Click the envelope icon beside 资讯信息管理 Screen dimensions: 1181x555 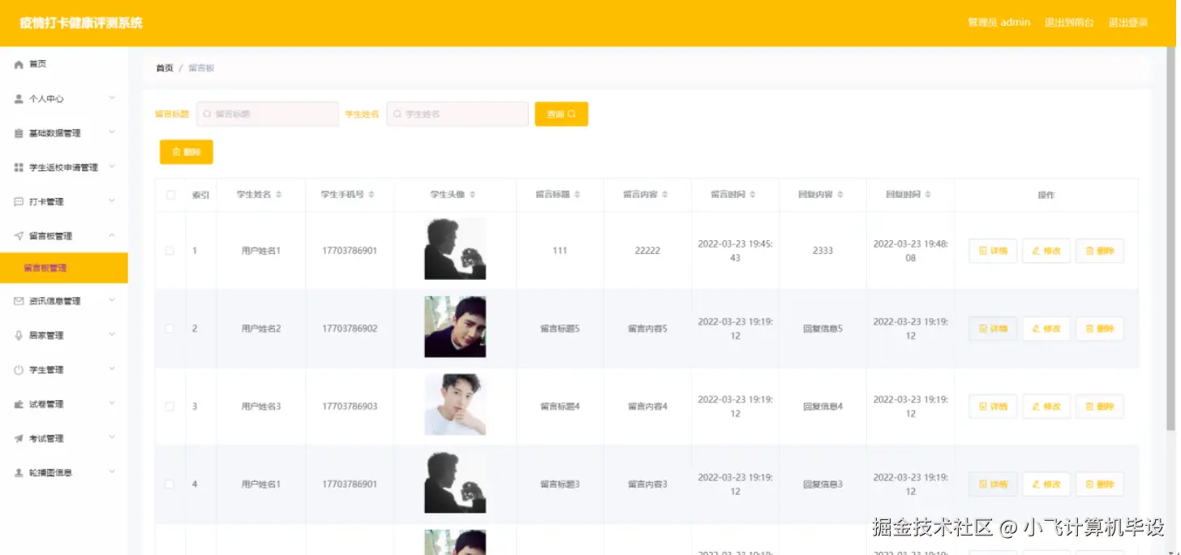coord(19,301)
